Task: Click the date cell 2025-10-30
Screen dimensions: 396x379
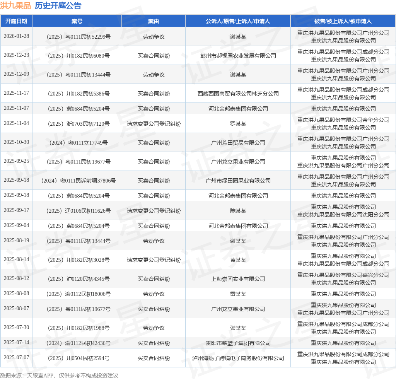Action: [16, 142]
